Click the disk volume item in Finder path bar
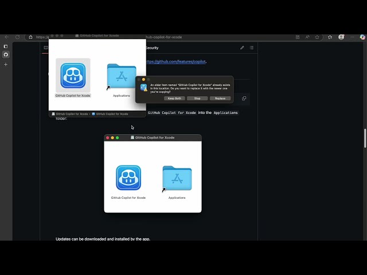Image resolution: width=367 pixels, height=275 pixels. [70, 114]
